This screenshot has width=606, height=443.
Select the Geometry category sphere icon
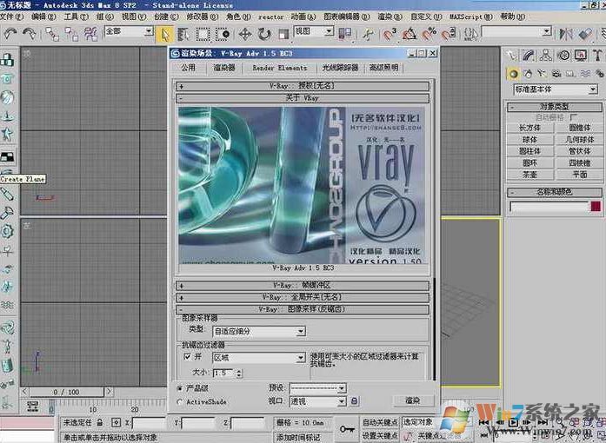tap(513, 73)
